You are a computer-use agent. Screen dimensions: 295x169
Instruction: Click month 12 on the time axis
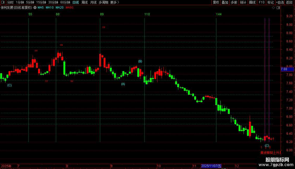click(x=237, y=166)
